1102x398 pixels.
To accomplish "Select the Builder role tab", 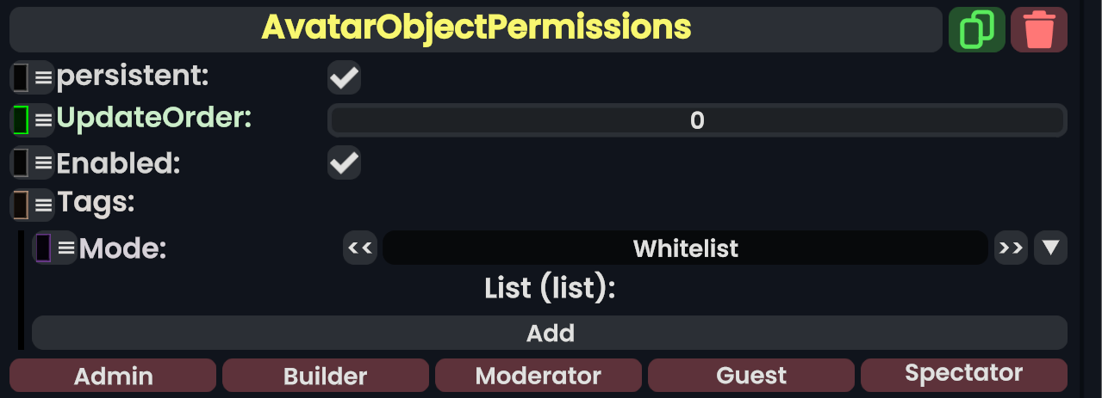I will click(326, 376).
